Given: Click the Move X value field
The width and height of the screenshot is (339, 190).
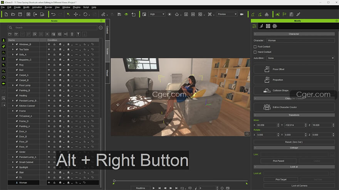Looking at the screenshot, I should pyautogui.click(x=267, y=125).
